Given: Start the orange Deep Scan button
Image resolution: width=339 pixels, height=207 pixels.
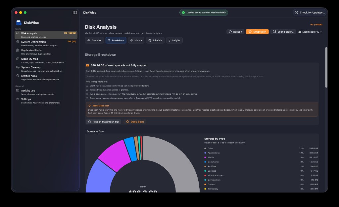Looking at the screenshot, I should click(257, 32).
